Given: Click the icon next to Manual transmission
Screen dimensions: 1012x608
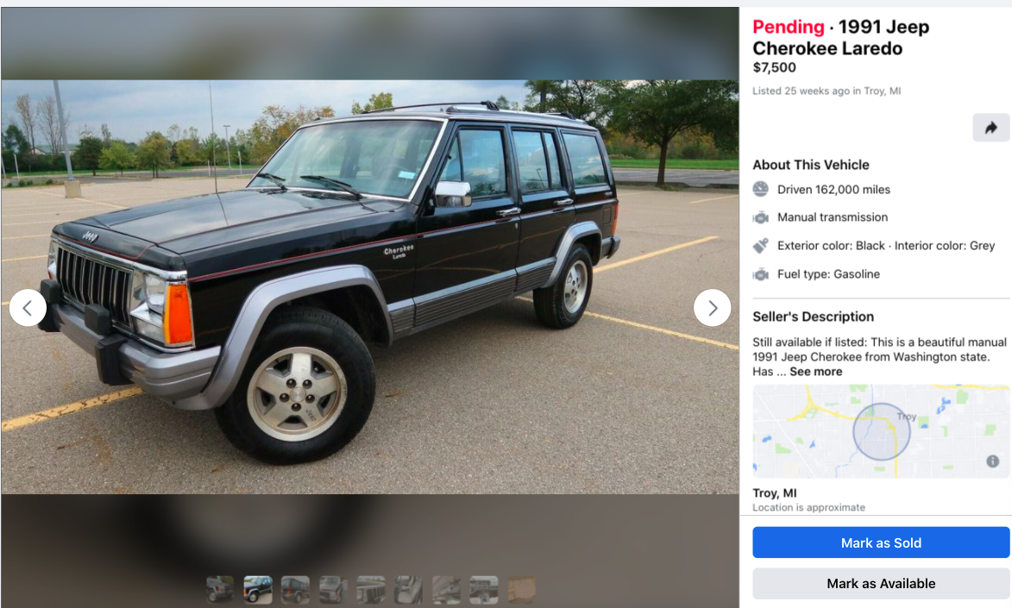Looking at the screenshot, I should (761, 217).
